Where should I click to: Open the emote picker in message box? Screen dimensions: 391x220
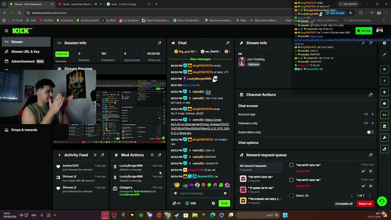tap(225, 193)
